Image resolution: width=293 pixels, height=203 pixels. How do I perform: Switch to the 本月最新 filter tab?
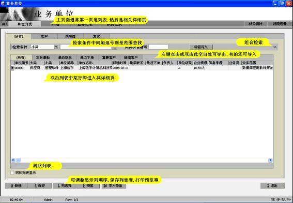click(x=43, y=57)
